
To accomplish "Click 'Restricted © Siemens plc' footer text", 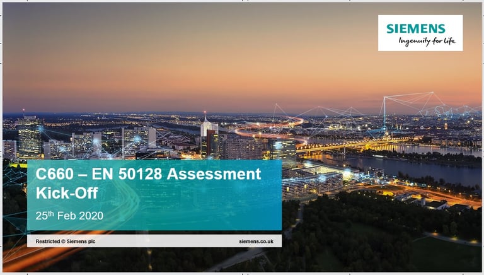I will pyautogui.click(x=66, y=242).
